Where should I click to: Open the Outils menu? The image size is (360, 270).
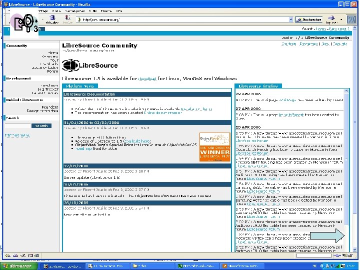click(92, 11)
